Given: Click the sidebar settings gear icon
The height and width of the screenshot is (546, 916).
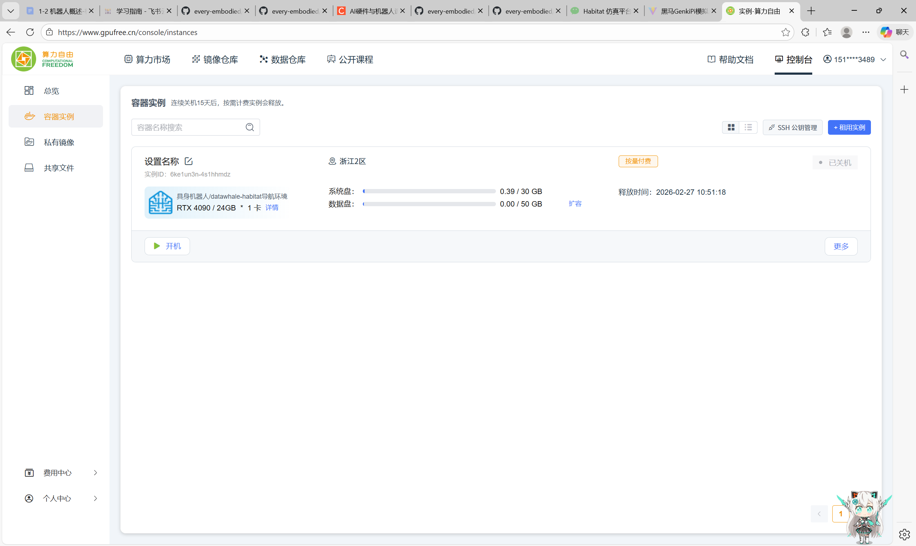Looking at the screenshot, I should 904,534.
